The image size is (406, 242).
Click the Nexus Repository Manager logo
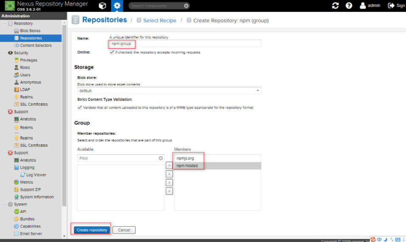10,6
